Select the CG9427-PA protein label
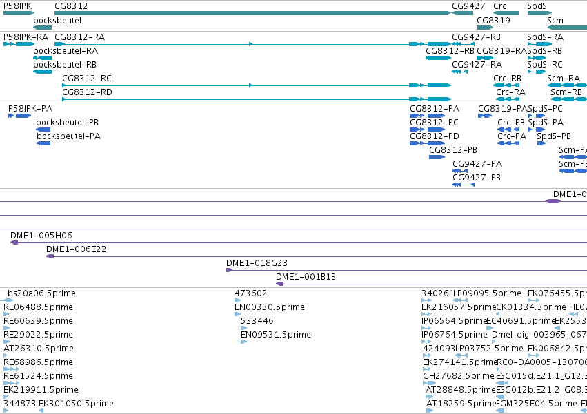Viewport: 587px width, 414px height. [477, 164]
